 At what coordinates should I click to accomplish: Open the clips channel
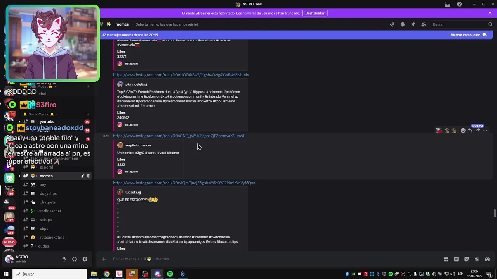click(x=56, y=229)
